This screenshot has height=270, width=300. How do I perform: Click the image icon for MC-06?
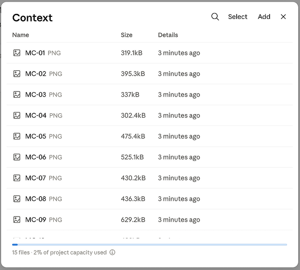tap(17, 157)
